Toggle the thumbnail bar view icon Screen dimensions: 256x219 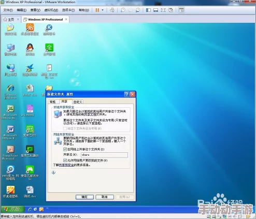click(155, 10)
